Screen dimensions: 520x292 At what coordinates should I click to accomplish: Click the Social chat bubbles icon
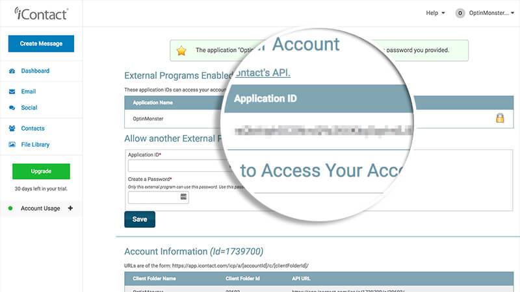click(12, 108)
